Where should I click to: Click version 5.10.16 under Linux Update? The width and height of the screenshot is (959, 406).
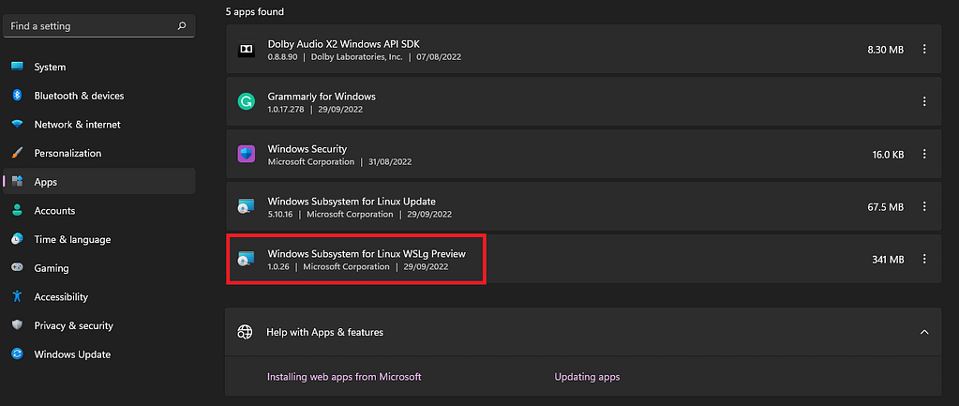click(x=282, y=214)
